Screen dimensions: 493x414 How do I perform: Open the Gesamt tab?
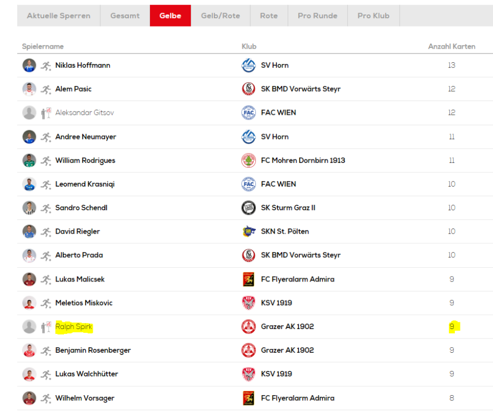click(125, 16)
